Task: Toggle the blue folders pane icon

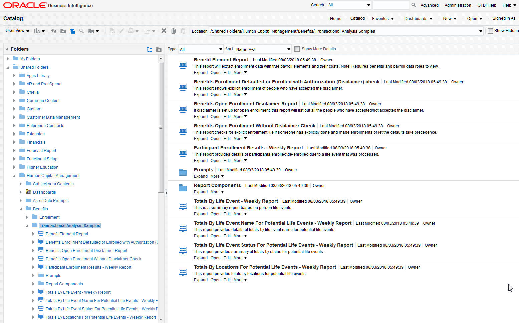Action: coord(72,31)
